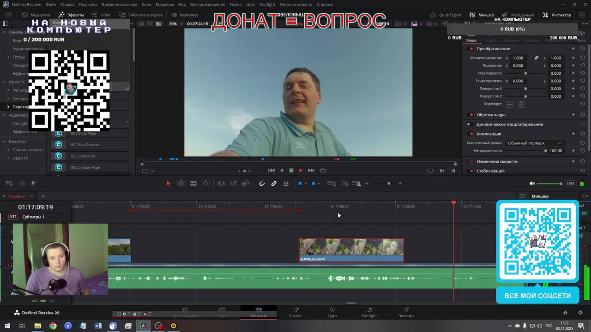Open the Справка menu

(x=325, y=5)
